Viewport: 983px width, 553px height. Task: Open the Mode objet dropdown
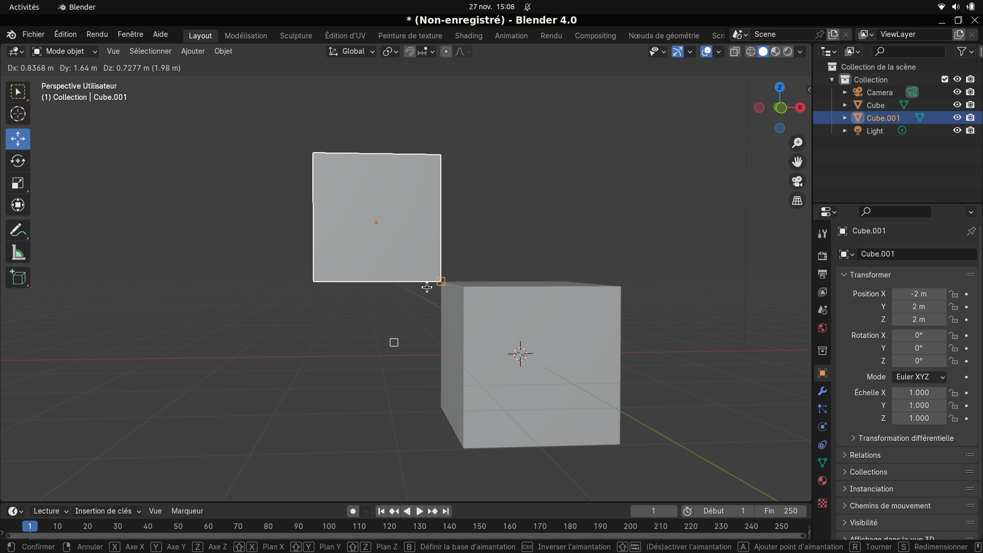click(65, 51)
